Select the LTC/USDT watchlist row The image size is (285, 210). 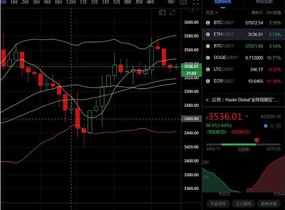244,69
